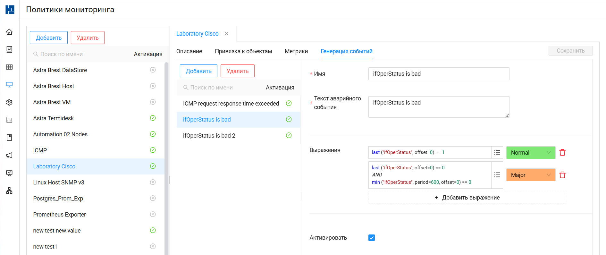
Task: Delete the Normal expression with trash icon
Action: point(562,153)
